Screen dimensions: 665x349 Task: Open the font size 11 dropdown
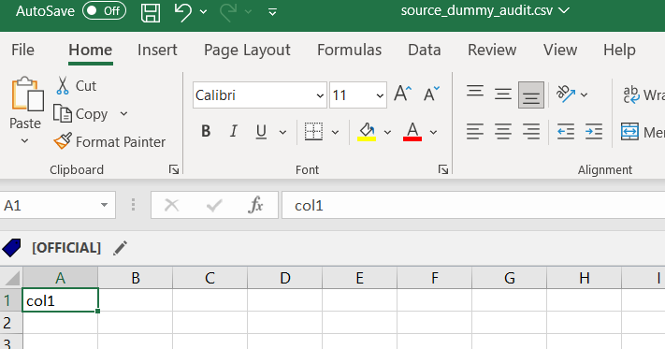tap(380, 95)
